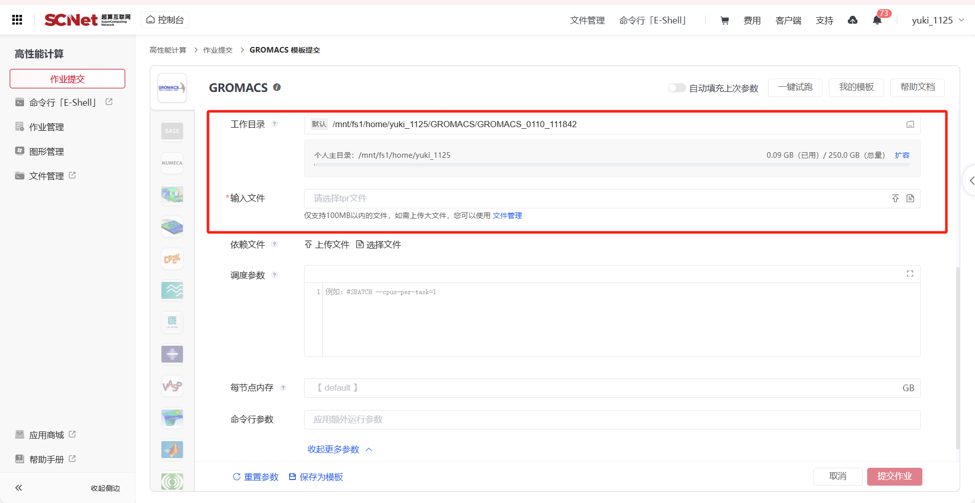Navigate to 高性能计算 breadcrumb
This screenshot has width=975, height=503.
tap(168, 50)
